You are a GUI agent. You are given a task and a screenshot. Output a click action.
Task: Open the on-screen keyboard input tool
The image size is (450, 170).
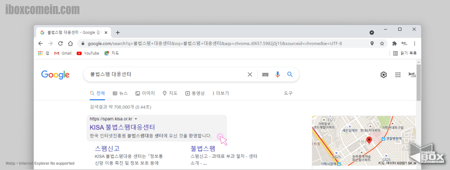(x=265, y=74)
